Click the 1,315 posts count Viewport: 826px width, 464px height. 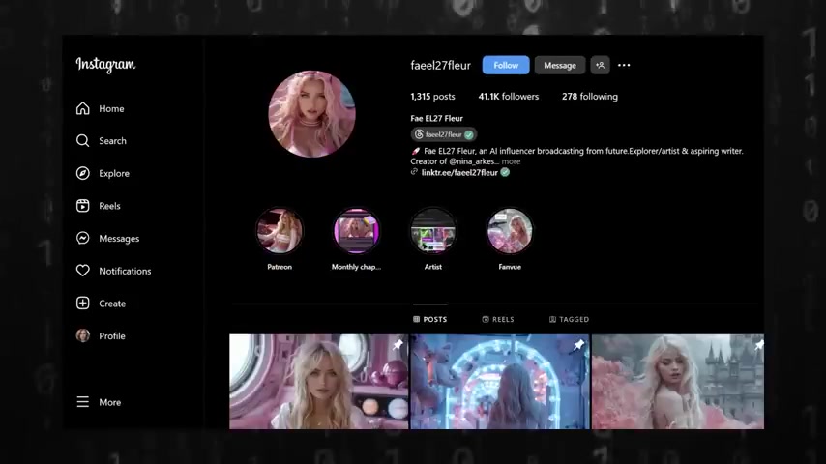[x=432, y=97]
